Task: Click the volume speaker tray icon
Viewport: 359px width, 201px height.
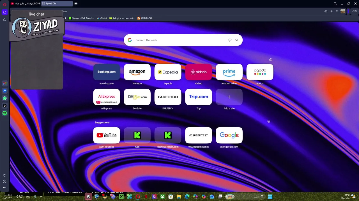Action: [16, 197]
